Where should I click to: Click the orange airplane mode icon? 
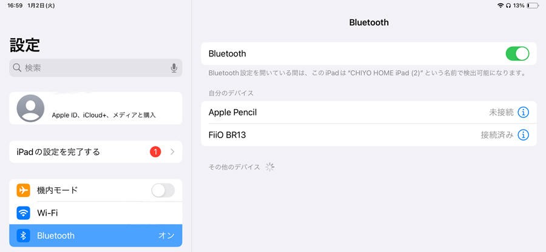tap(23, 190)
